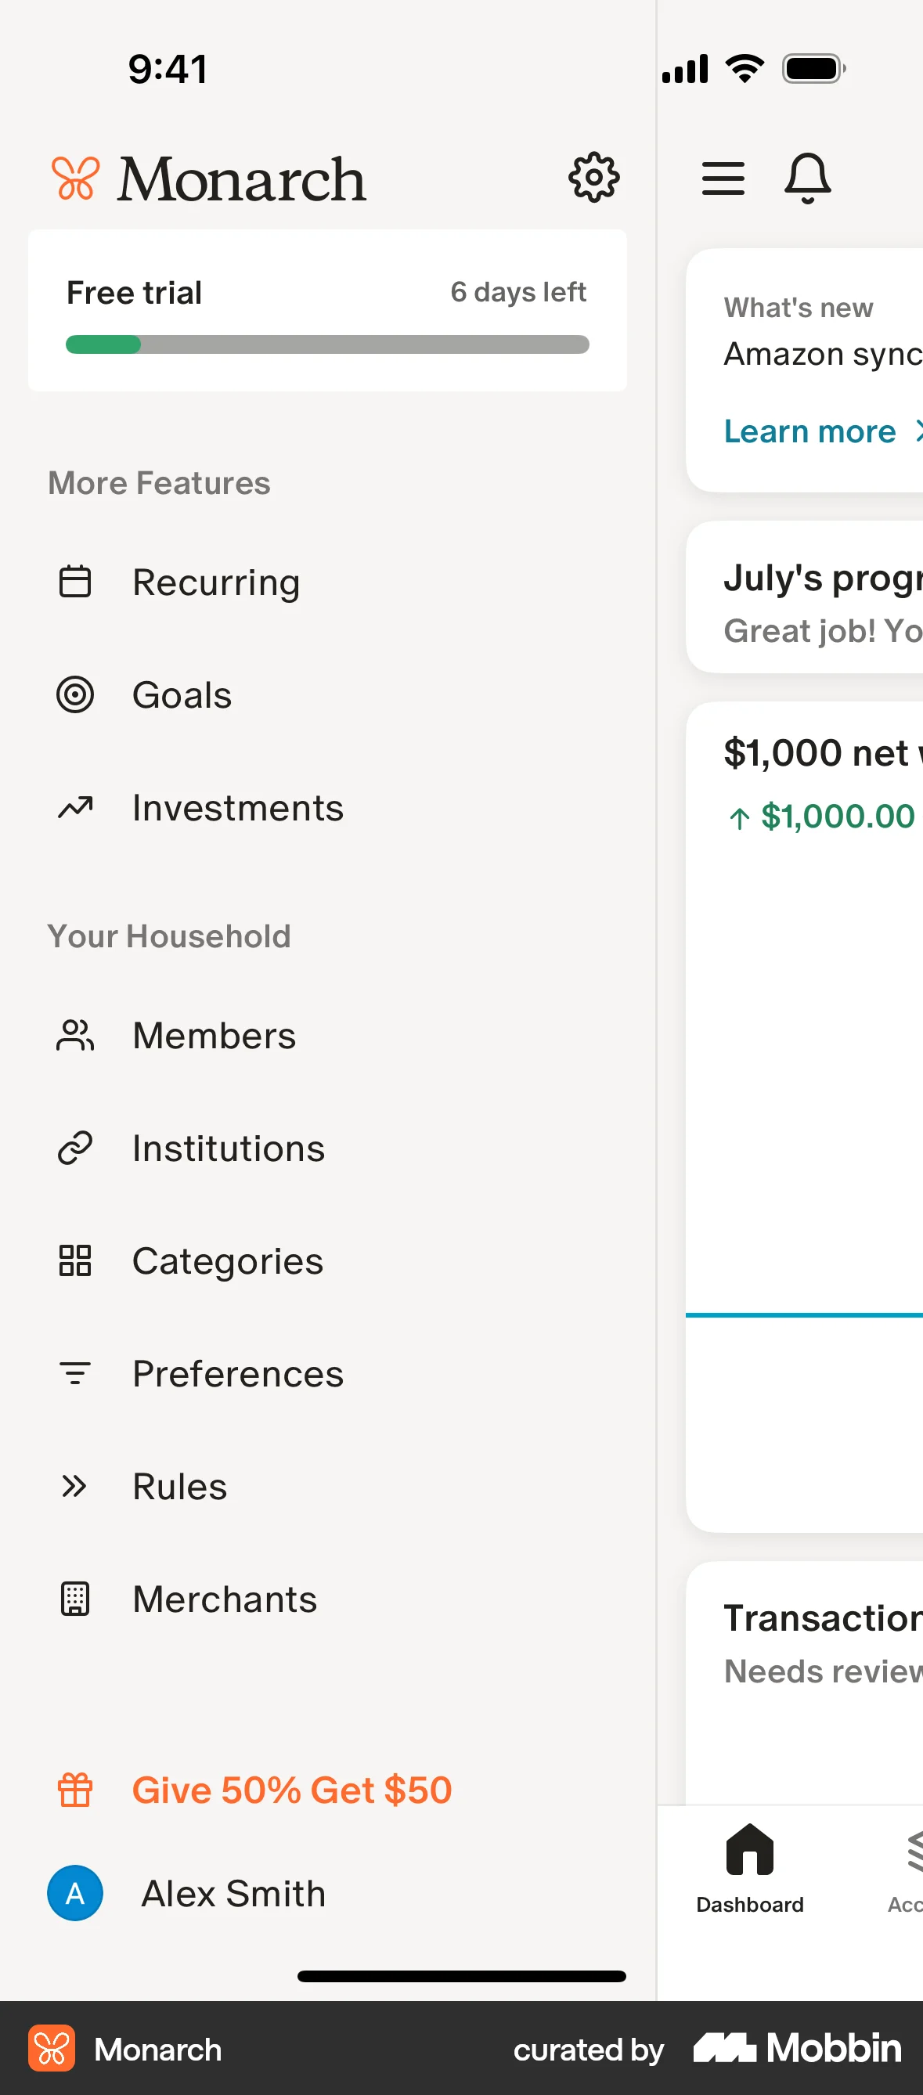Open the Preferences menu item

pos(237,1374)
